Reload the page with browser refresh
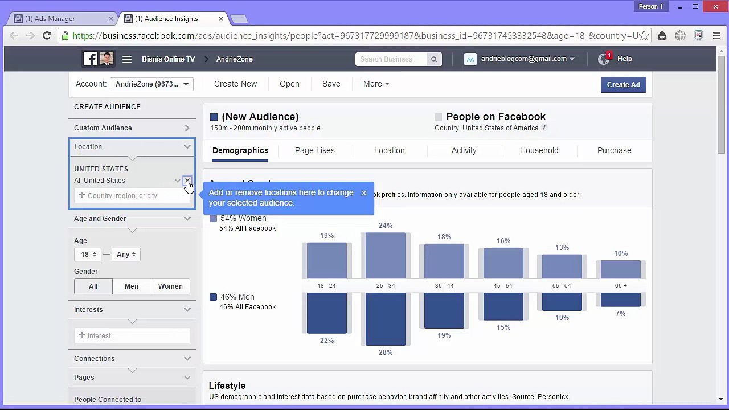 (x=47, y=36)
